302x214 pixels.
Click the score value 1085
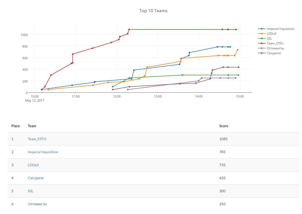coord(223,139)
